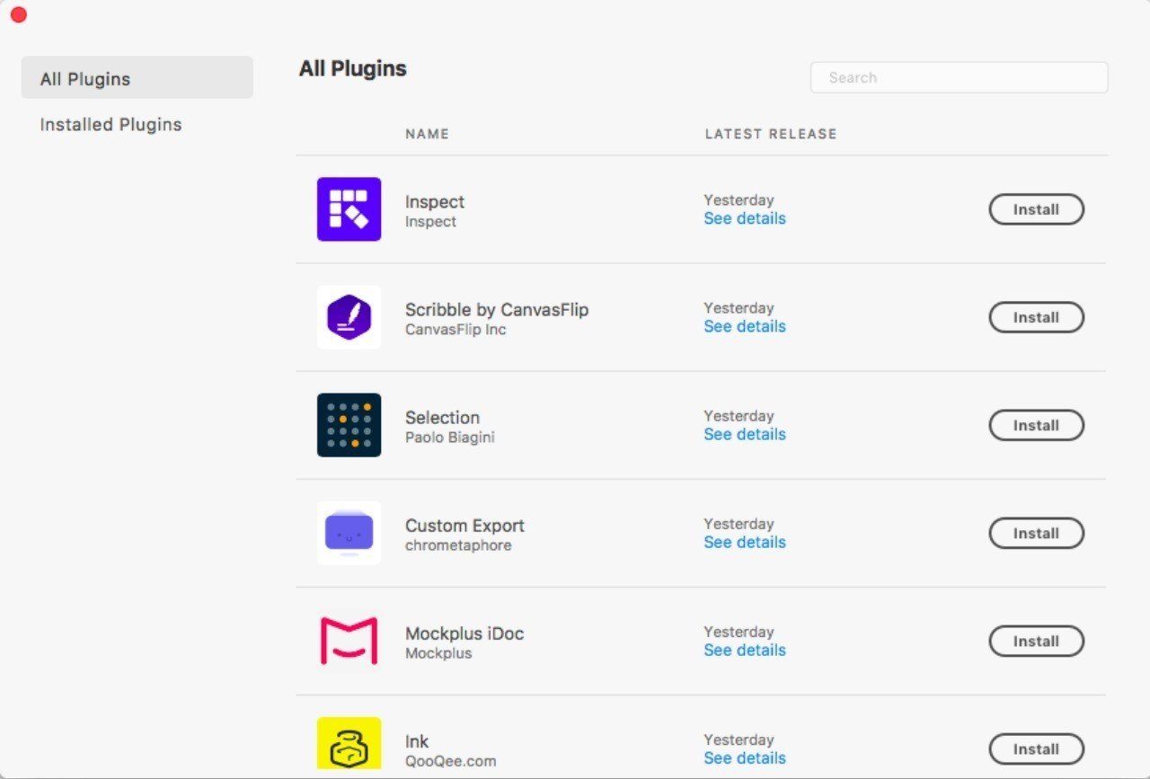Image resolution: width=1150 pixels, height=779 pixels.
Task: Open See details for Inspect
Action: (x=745, y=218)
